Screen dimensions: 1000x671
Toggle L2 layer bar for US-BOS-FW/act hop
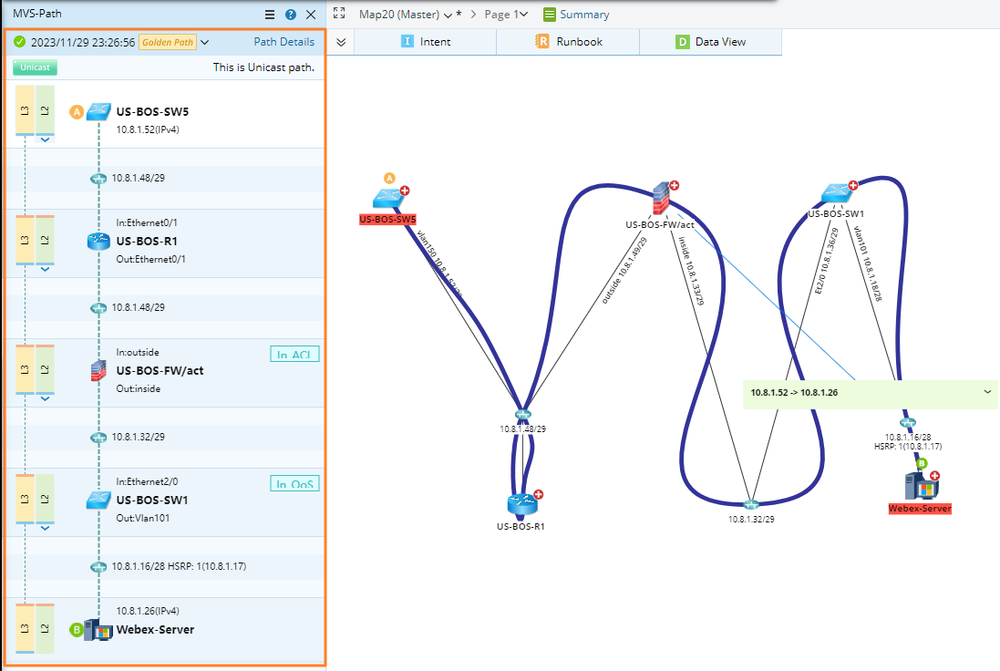click(x=45, y=370)
